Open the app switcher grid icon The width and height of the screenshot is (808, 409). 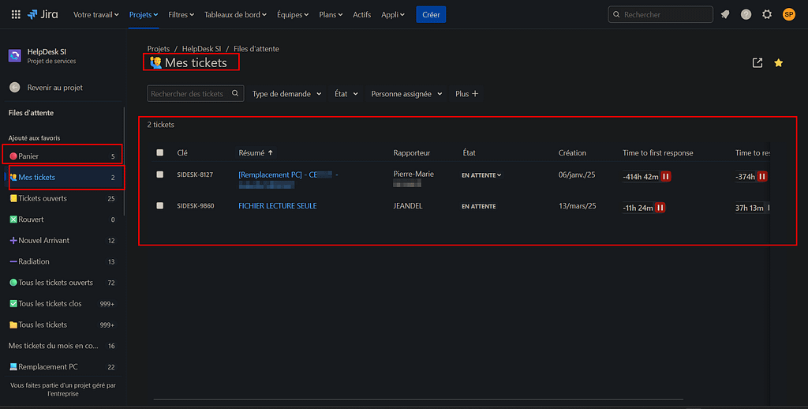[x=16, y=14]
